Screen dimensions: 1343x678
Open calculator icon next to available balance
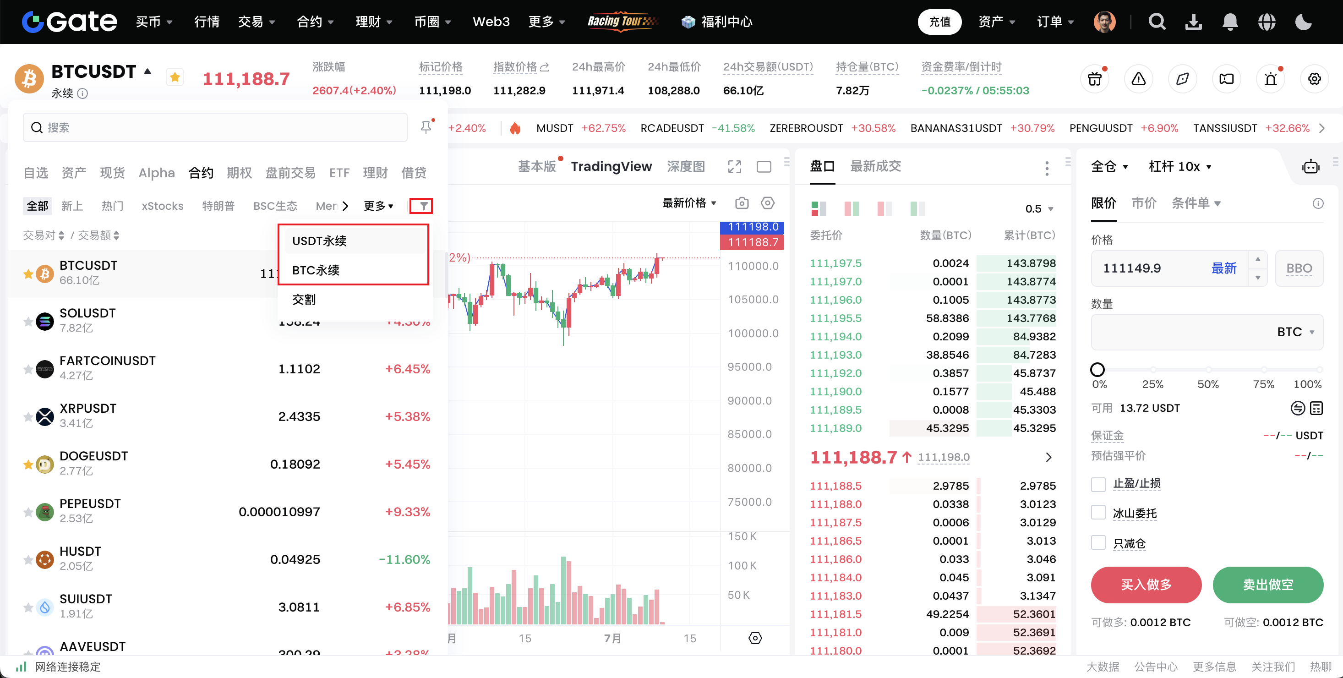(x=1316, y=408)
